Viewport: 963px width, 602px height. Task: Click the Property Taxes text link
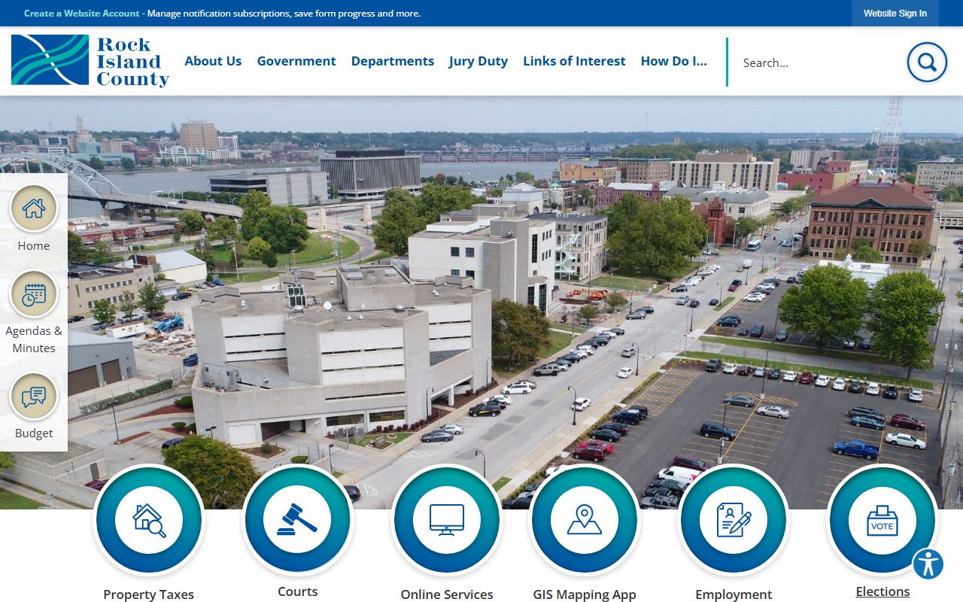[149, 594]
